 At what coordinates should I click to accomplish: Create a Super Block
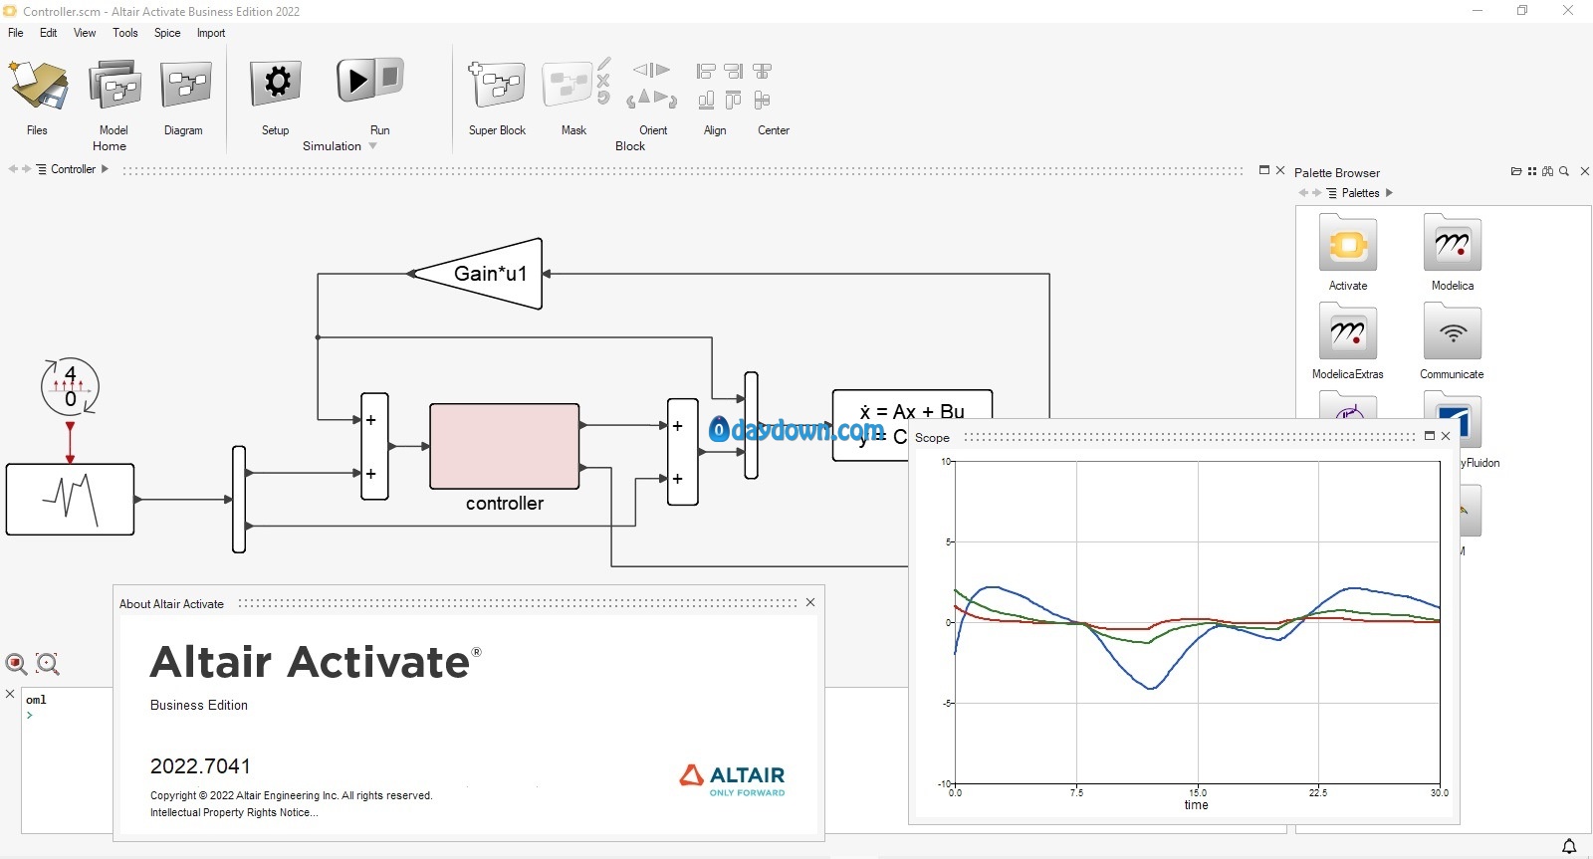pyautogui.click(x=496, y=85)
